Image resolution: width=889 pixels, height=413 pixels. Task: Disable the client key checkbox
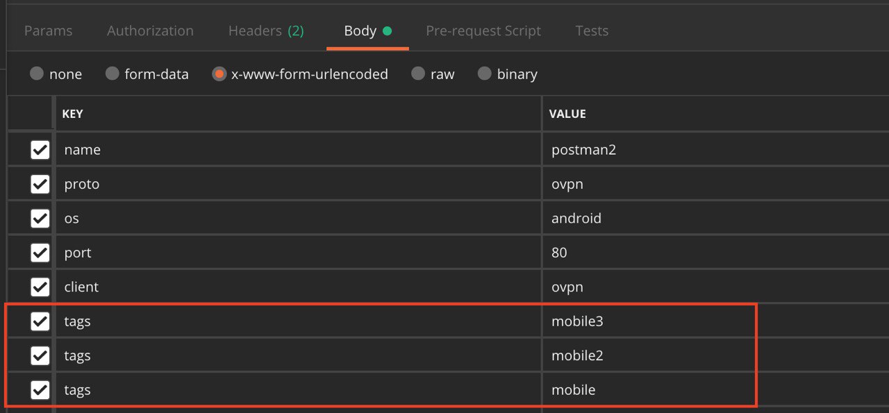coord(40,287)
